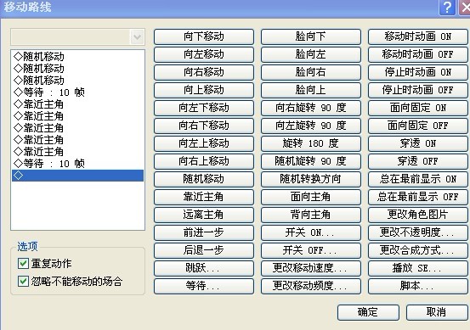Click the 面向固定 ON button
The width and height of the screenshot is (470, 330).
pyautogui.click(x=418, y=108)
